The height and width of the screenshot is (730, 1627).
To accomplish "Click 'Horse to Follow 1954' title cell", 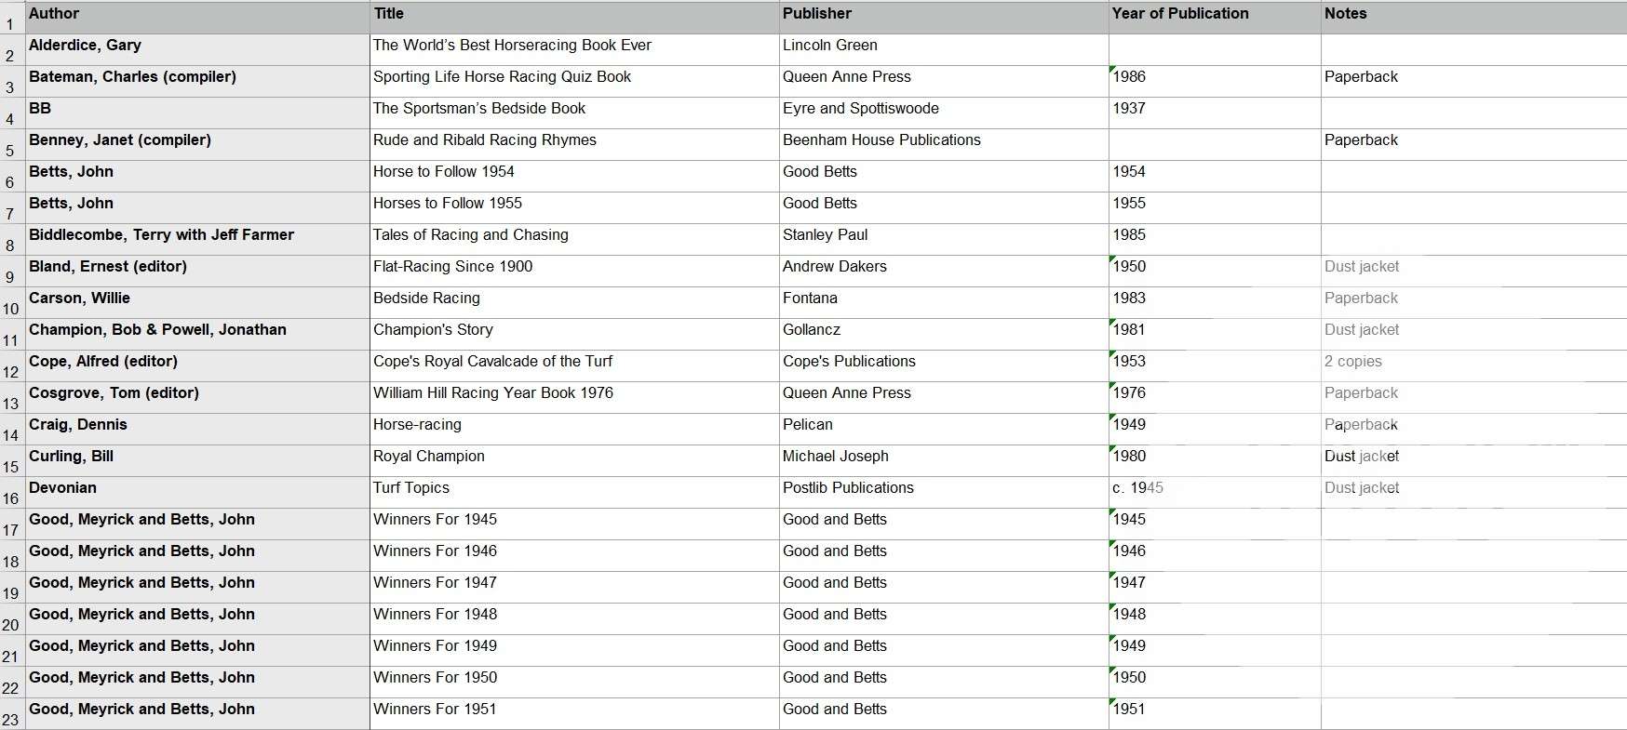I will [x=574, y=177].
